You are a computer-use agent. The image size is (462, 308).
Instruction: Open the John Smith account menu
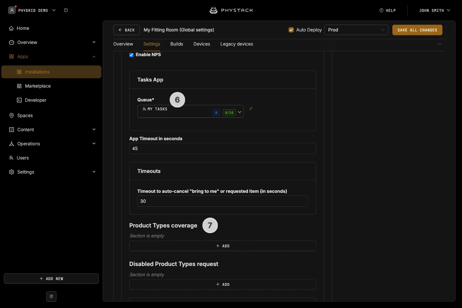(435, 10)
